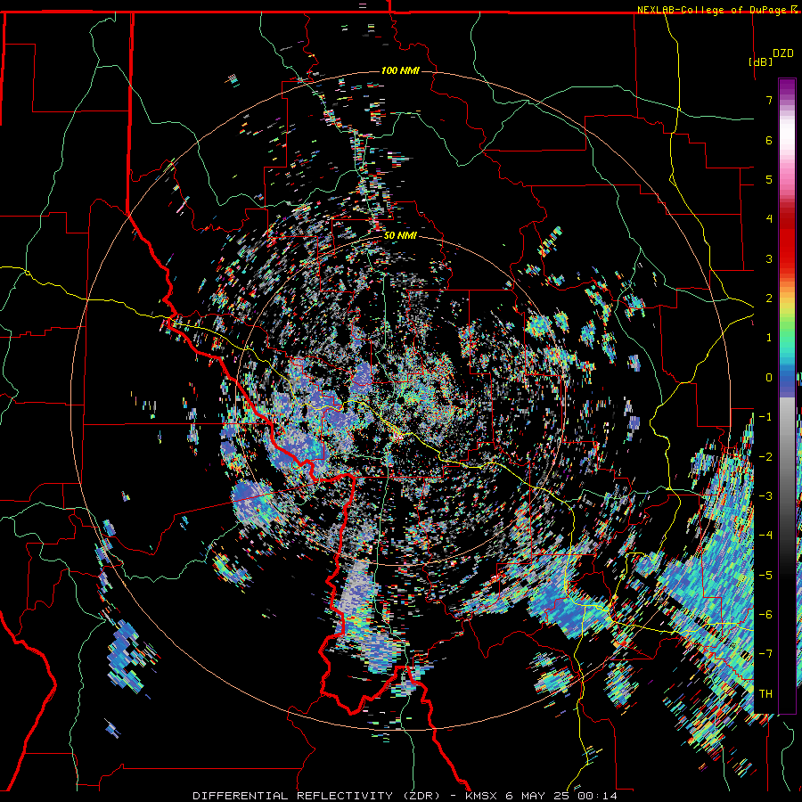The height and width of the screenshot is (802, 802).
Task: Click the 00:14 time stamp
Action: coord(597,796)
